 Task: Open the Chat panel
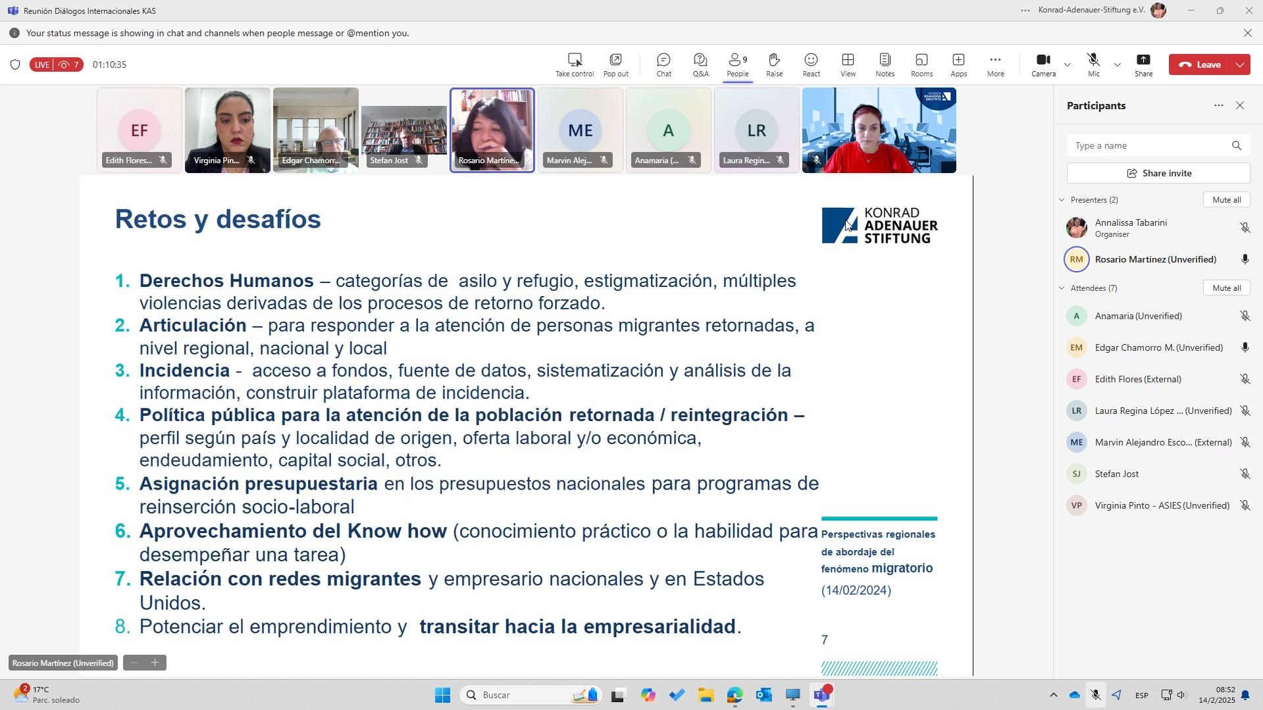663,64
